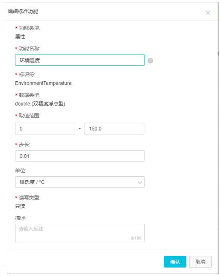Click the 属性 function type value
Screen dimensions: 220x276
point(20,36)
